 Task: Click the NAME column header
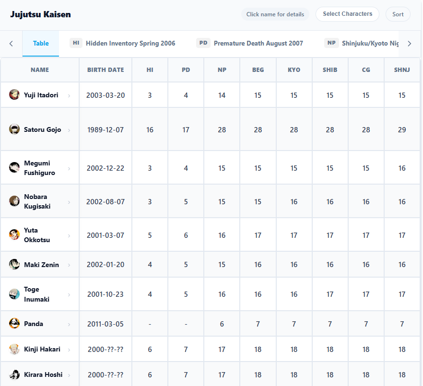[x=40, y=70]
